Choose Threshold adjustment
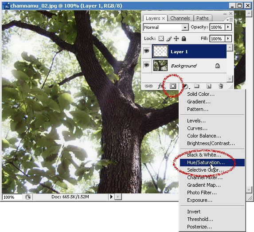Viewport: 254px width, 232px height. tap(212, 219)
